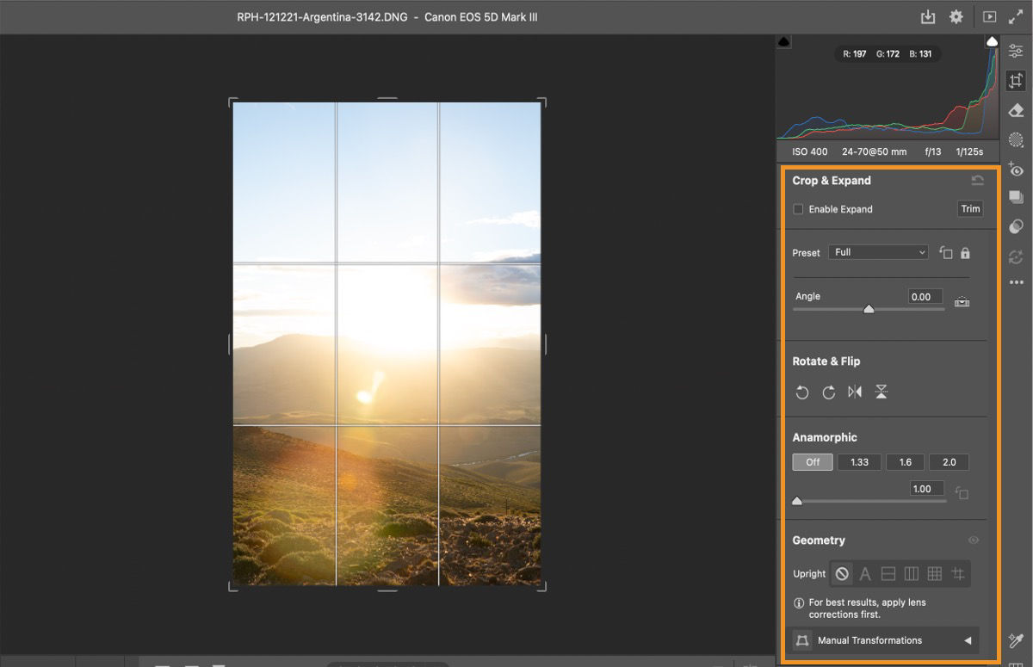The width and height of the screenshot is (1033, 667).
Task: Open the Layers tool
Action: click(x=1015, y=199)
